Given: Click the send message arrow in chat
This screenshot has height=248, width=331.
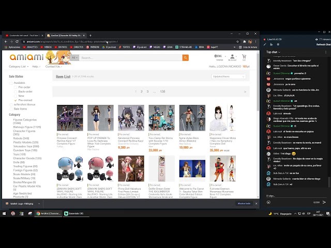Looking at the screenshot, I should (x=324, y=202).
